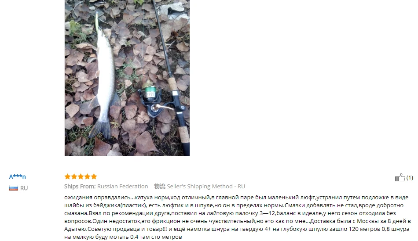Screen dimensions: 418x241
Task: Click the fifth rating star
Action: pyautogui.click(x=94, y=176)
